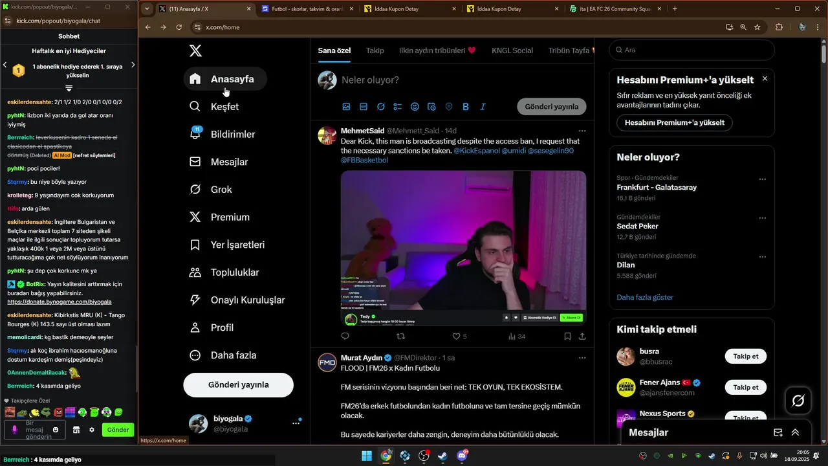Image resolution: width=828 pixels, height=466 pixels.
Task: Click the white Gönderi yayınla sidebar button
Action: click(x=239, y=384)
